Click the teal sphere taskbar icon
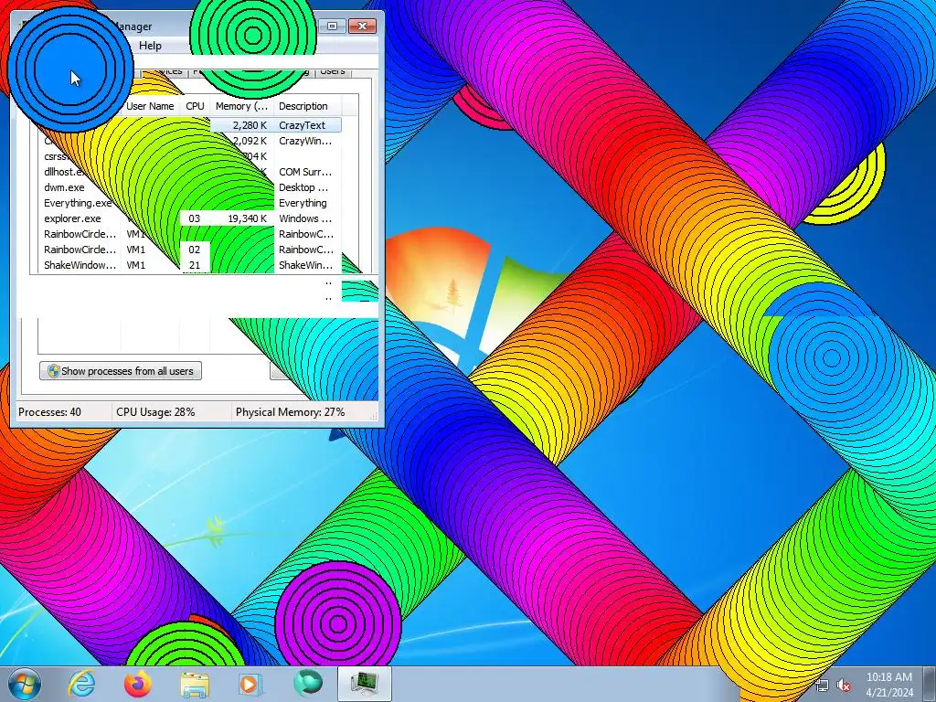 coord(307,684)
